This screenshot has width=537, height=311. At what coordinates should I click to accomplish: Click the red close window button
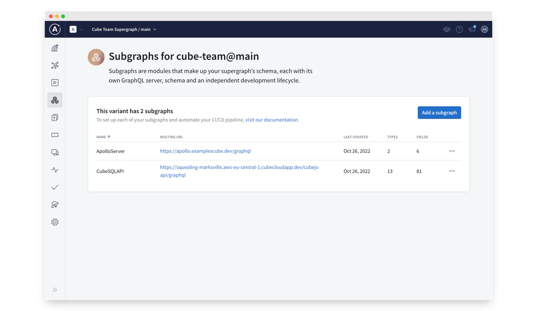click(51, 16)
